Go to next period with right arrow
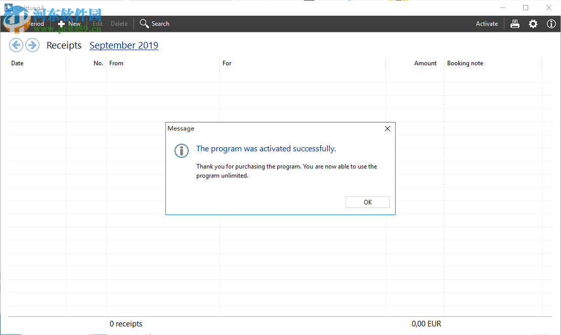 pyautogui.click(x=32, y=46)
